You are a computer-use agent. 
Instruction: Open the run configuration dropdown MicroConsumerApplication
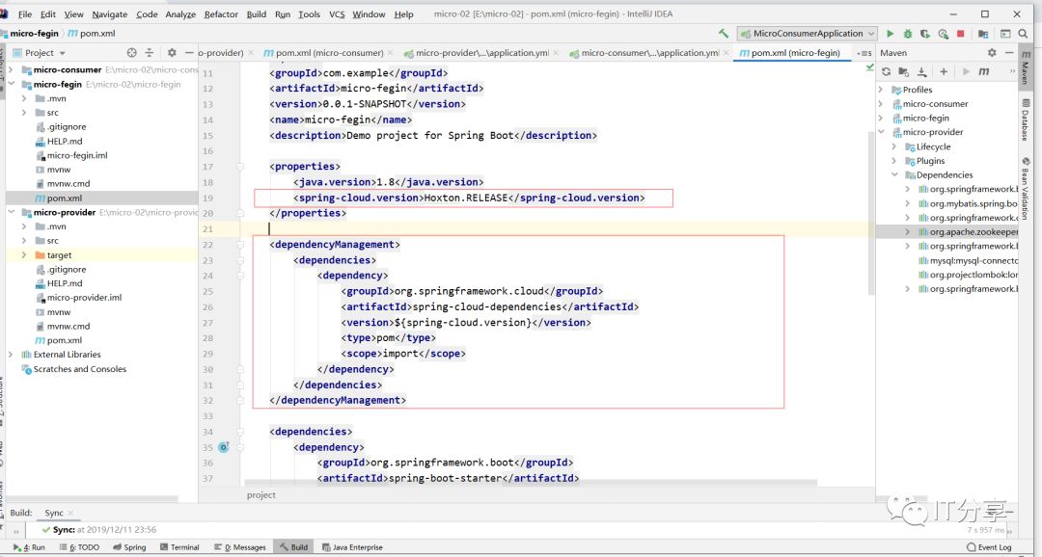click(809, 33)
